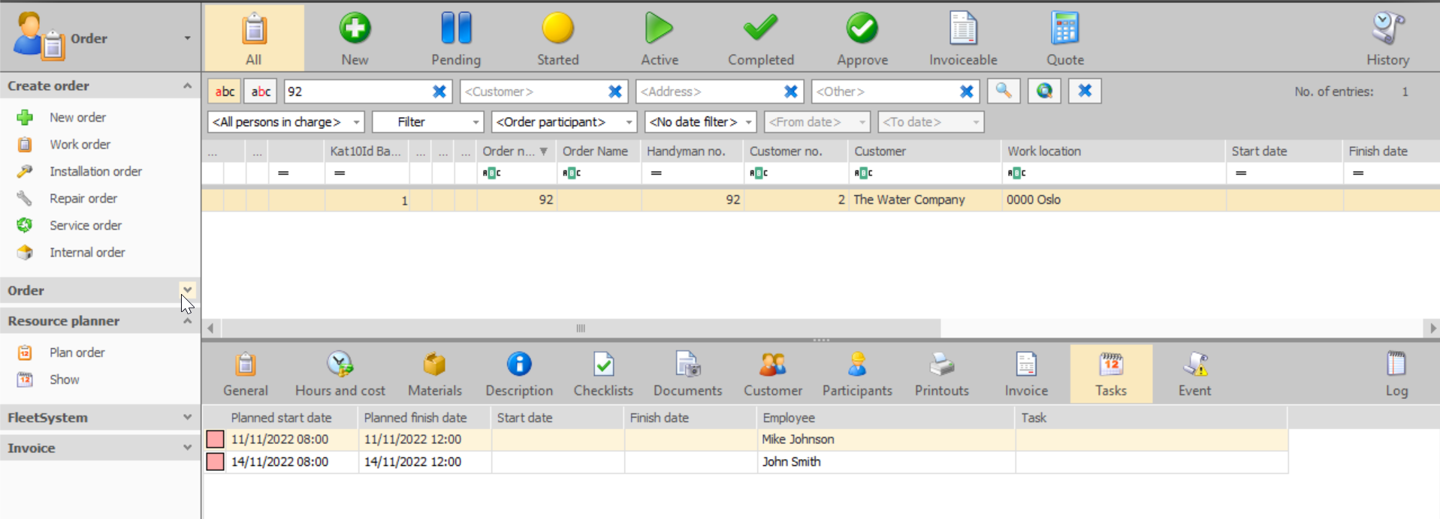The image size is (1440, 519).
Task: Clear all search filters button
Action: [1085, 91]
